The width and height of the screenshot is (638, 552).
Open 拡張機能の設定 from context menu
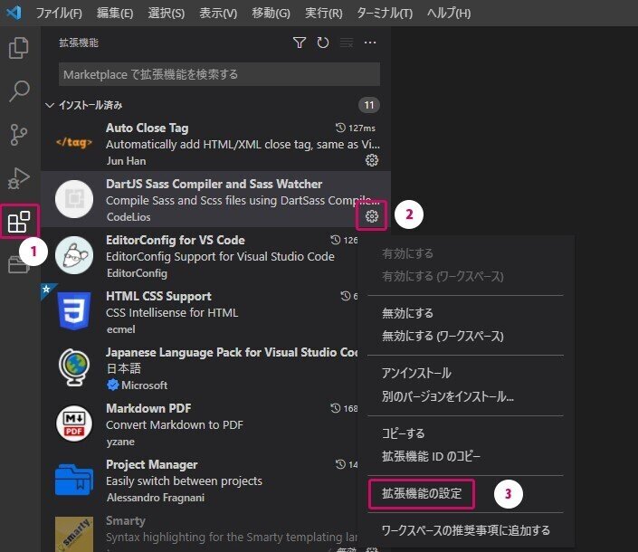pyautogui.click(x=422, y=493)
